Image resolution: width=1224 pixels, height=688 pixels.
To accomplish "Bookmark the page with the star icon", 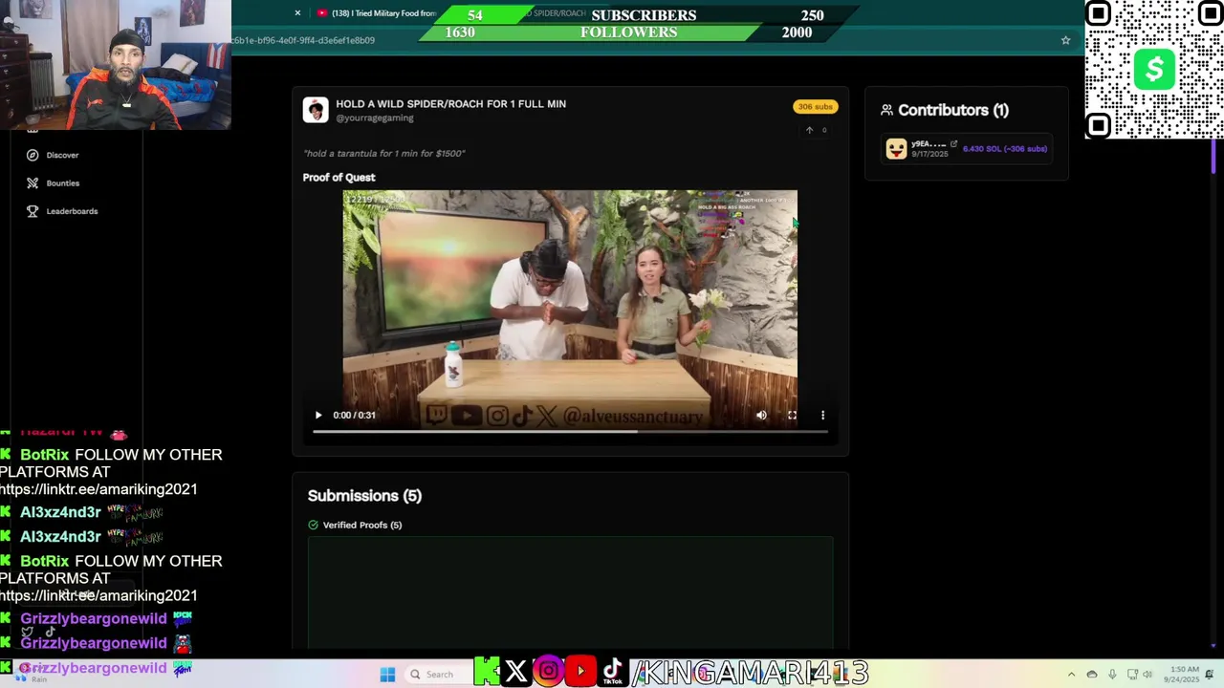I will [1065, 40].
